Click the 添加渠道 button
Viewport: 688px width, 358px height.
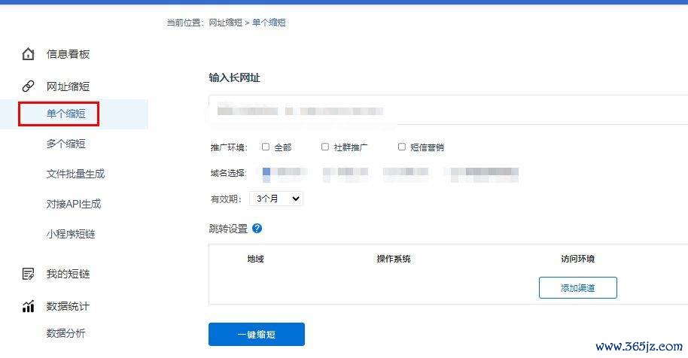click(x=578, y=288)
